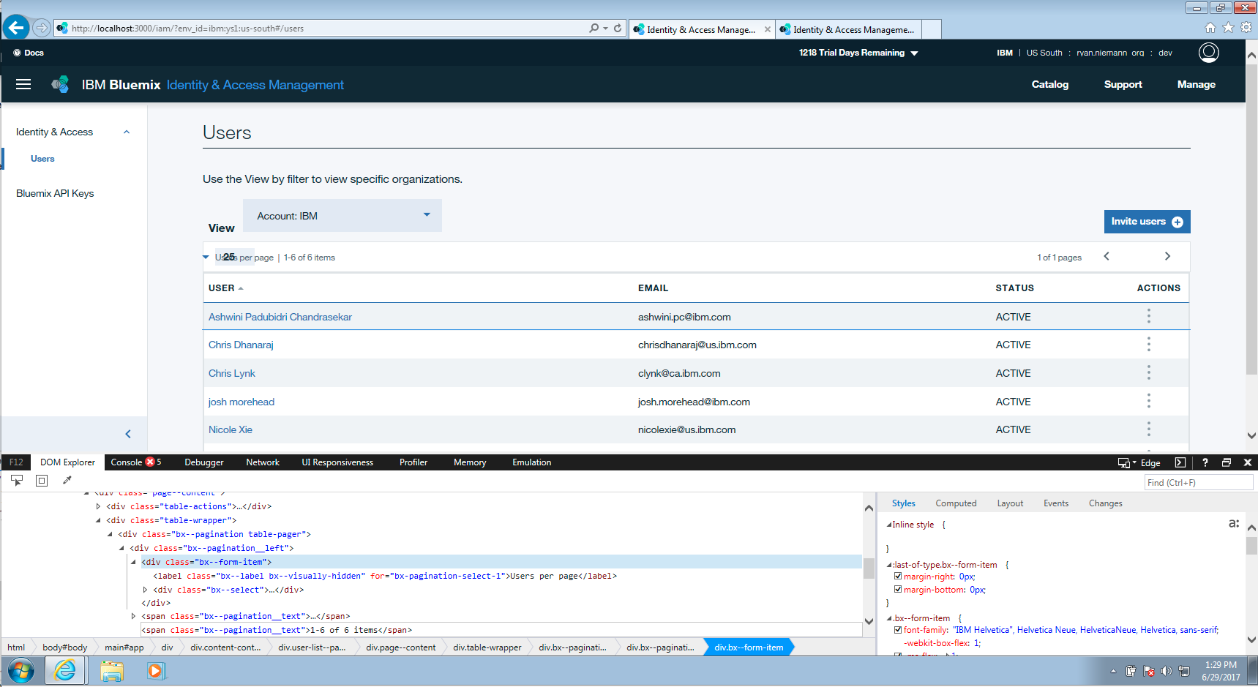Open the Catalog link in header

click(x=1049, y=84)
